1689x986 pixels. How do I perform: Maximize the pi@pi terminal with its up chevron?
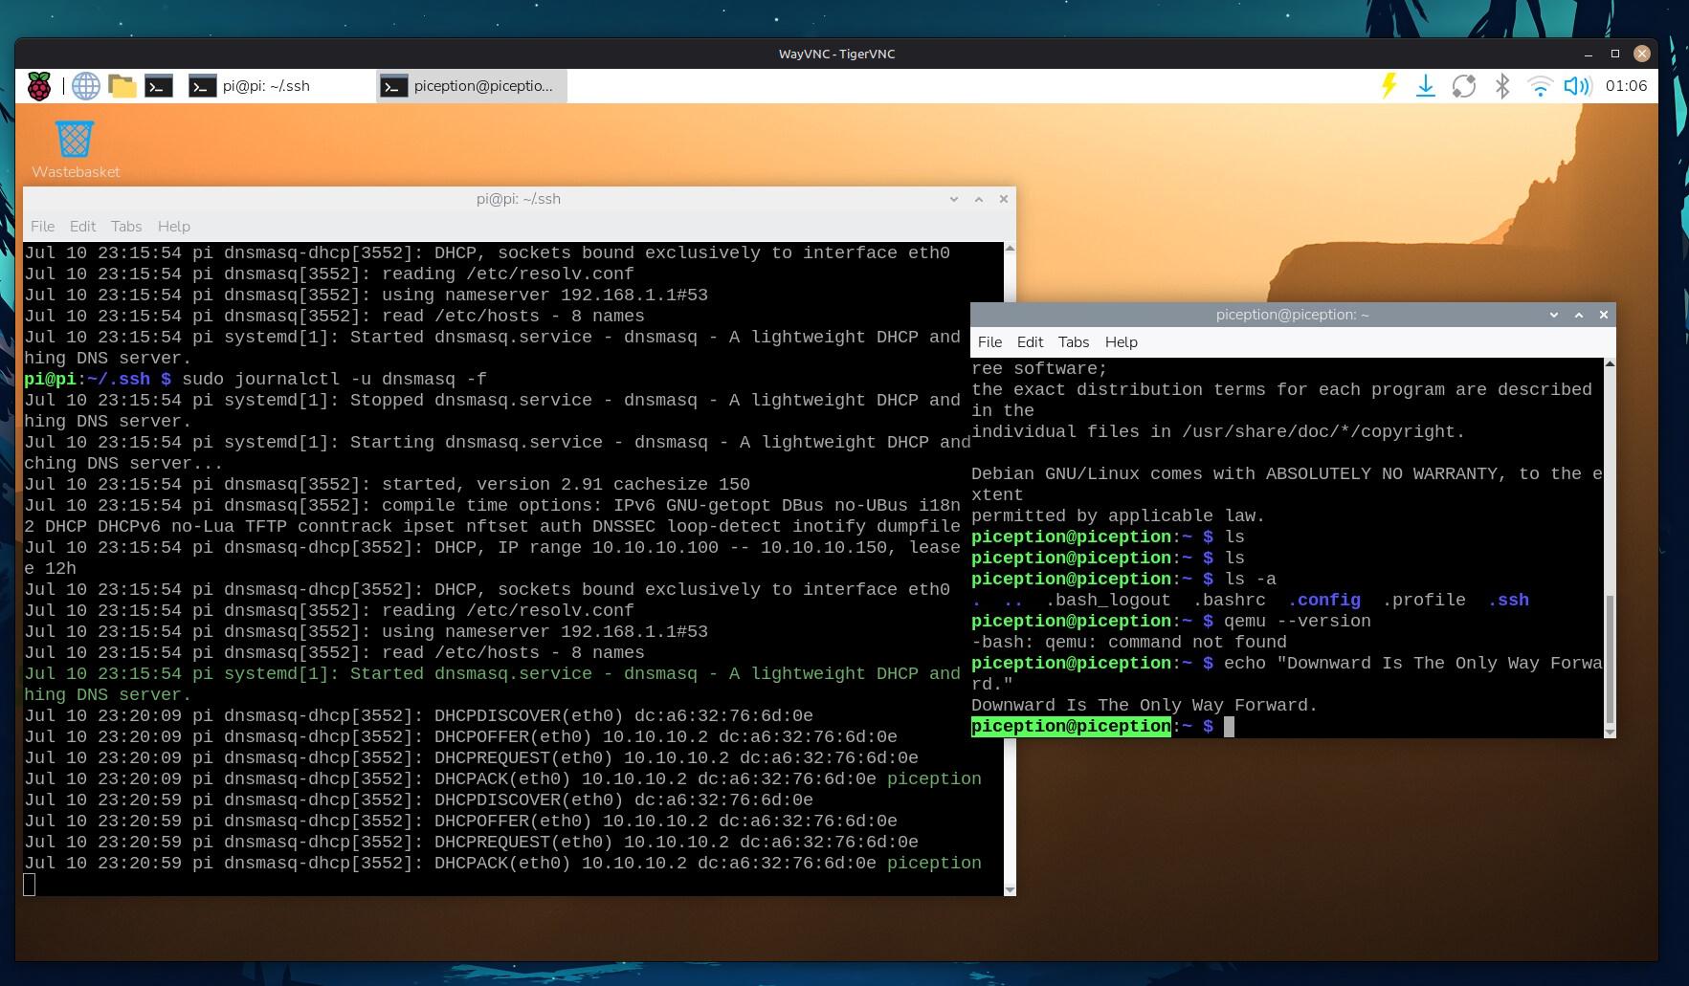(x=979, y=199)
